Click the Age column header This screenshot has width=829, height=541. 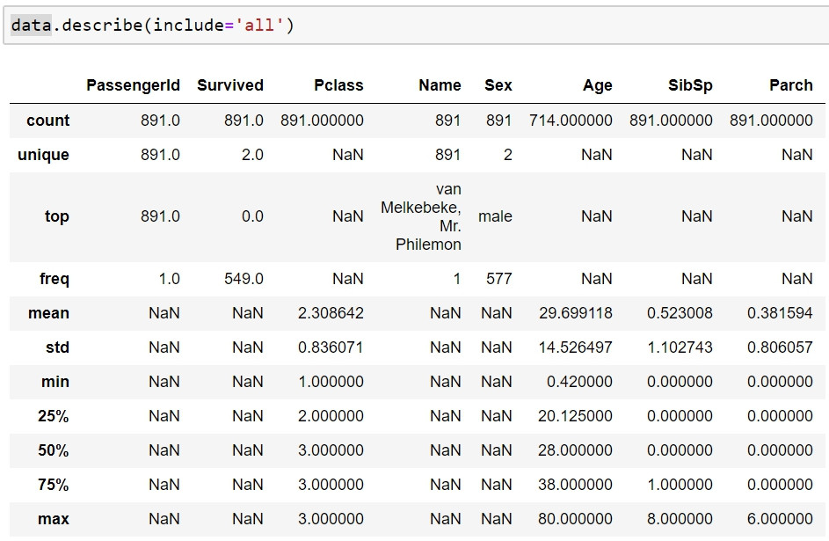[x=598, y=85]
